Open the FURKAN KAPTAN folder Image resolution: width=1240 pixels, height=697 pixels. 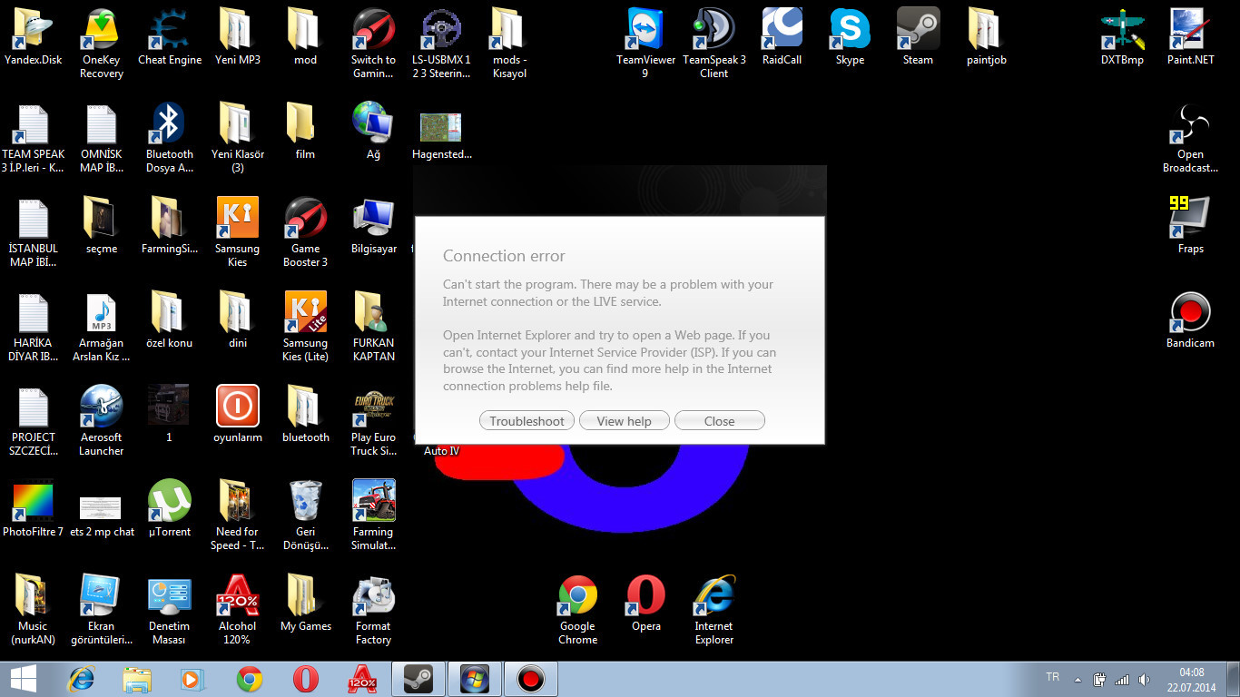pyautogui.click(x=373, y=327)
